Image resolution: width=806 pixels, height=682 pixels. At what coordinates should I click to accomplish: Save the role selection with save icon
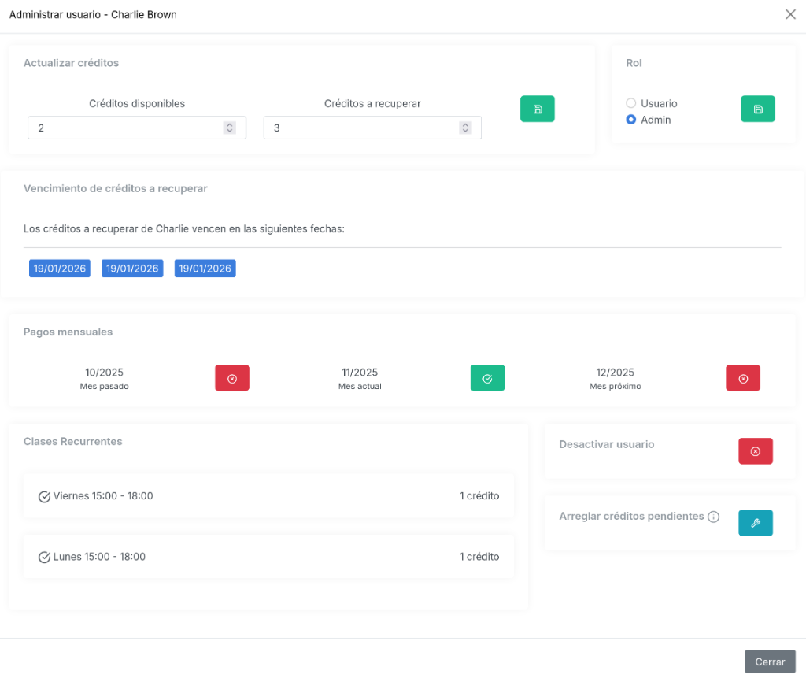[757, 109]
